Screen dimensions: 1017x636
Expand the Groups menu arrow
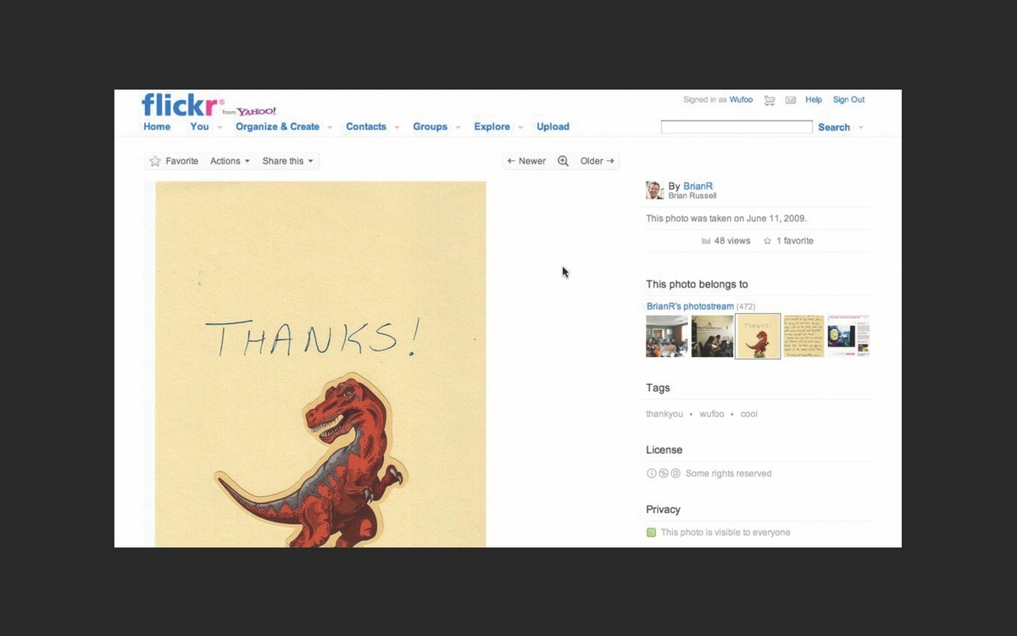coord(458,127)
